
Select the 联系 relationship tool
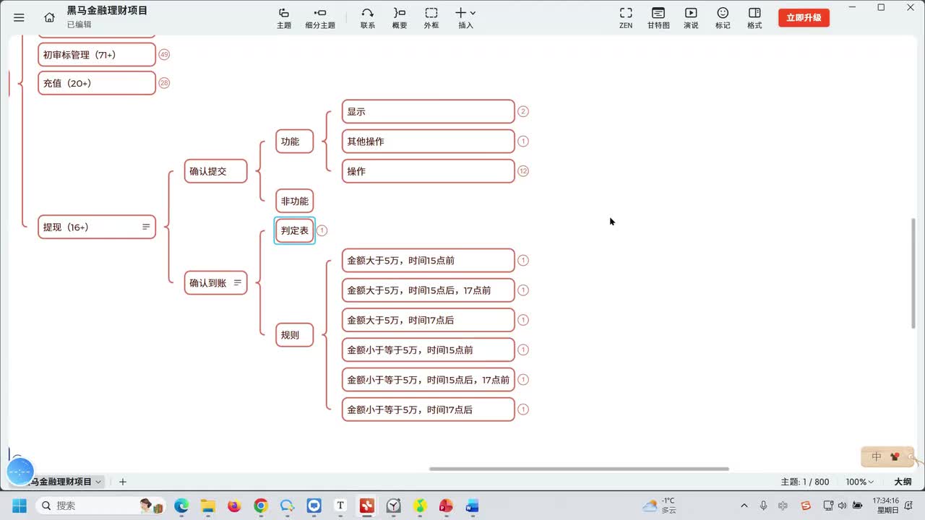tap(368, 18)
